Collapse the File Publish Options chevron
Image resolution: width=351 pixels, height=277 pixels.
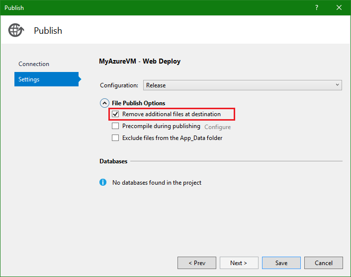pos(104,103)
